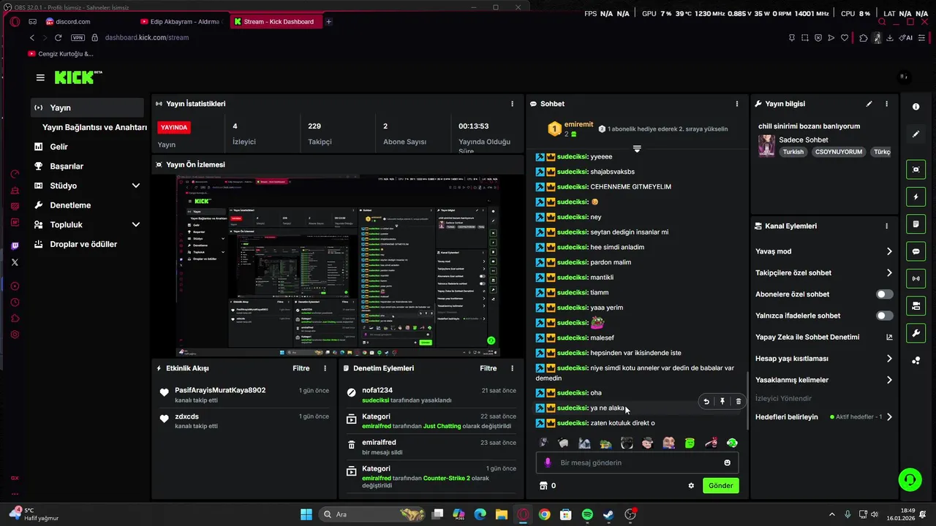
Task: Toggle the chat bubble widget in right sidebar
Action: point(916,251)
